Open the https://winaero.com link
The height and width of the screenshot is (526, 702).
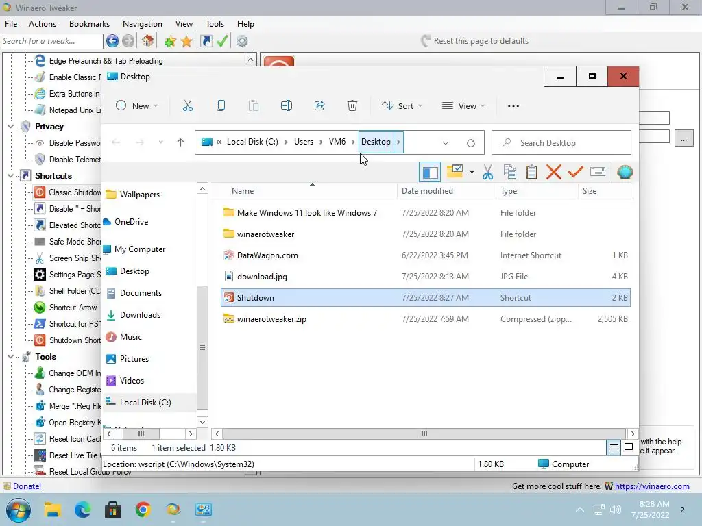[x=652, y=486]
